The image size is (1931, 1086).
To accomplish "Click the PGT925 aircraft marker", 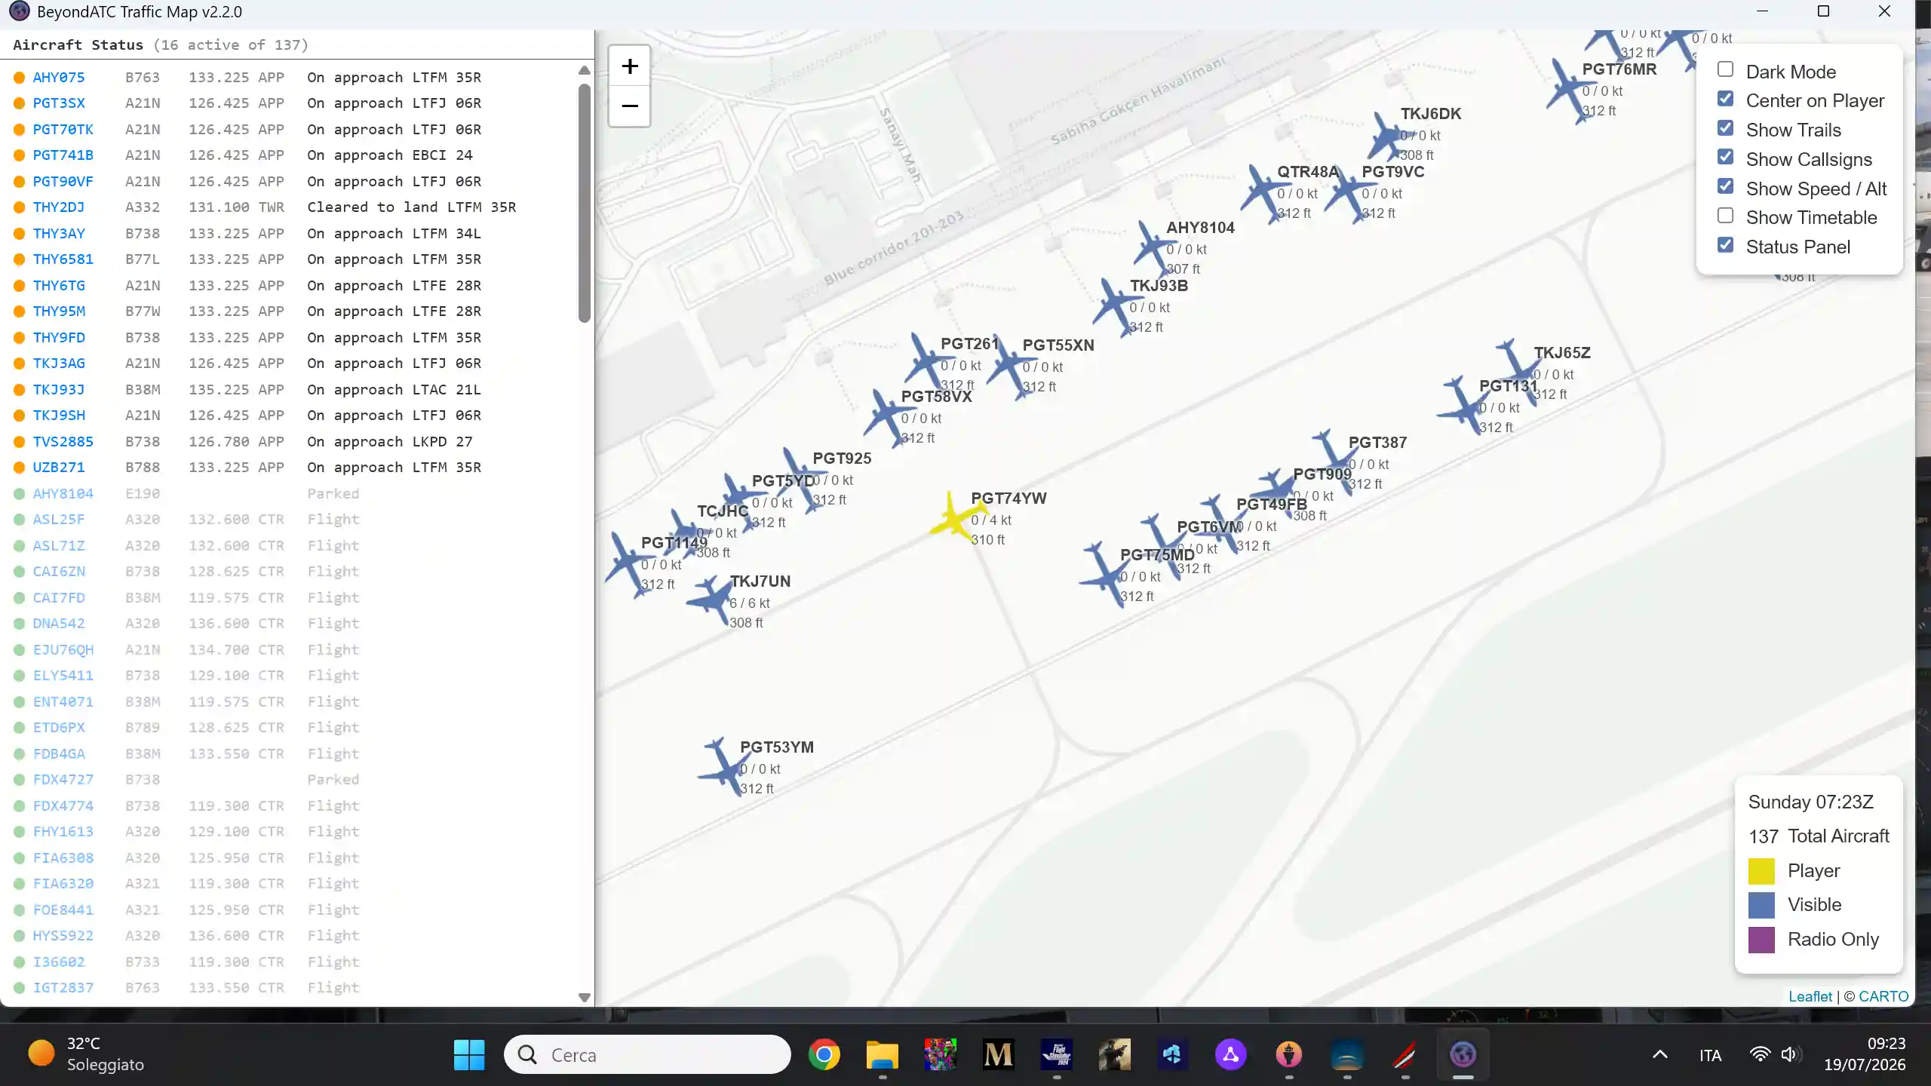I will (803, 480).
